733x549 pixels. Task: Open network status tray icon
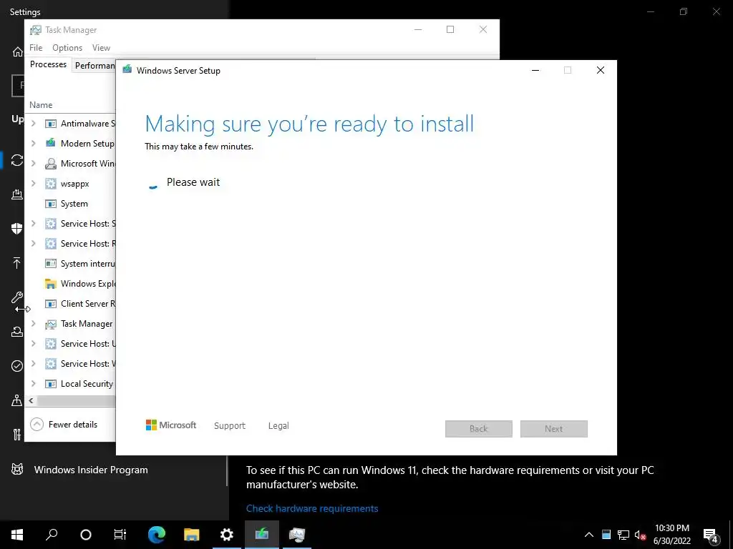point(623,535)
